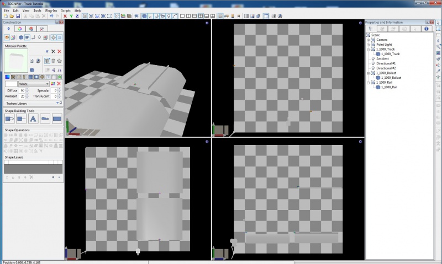Select the red X axis button
The height and width of the screenshot is (264, 442).
tap(65, 17)
